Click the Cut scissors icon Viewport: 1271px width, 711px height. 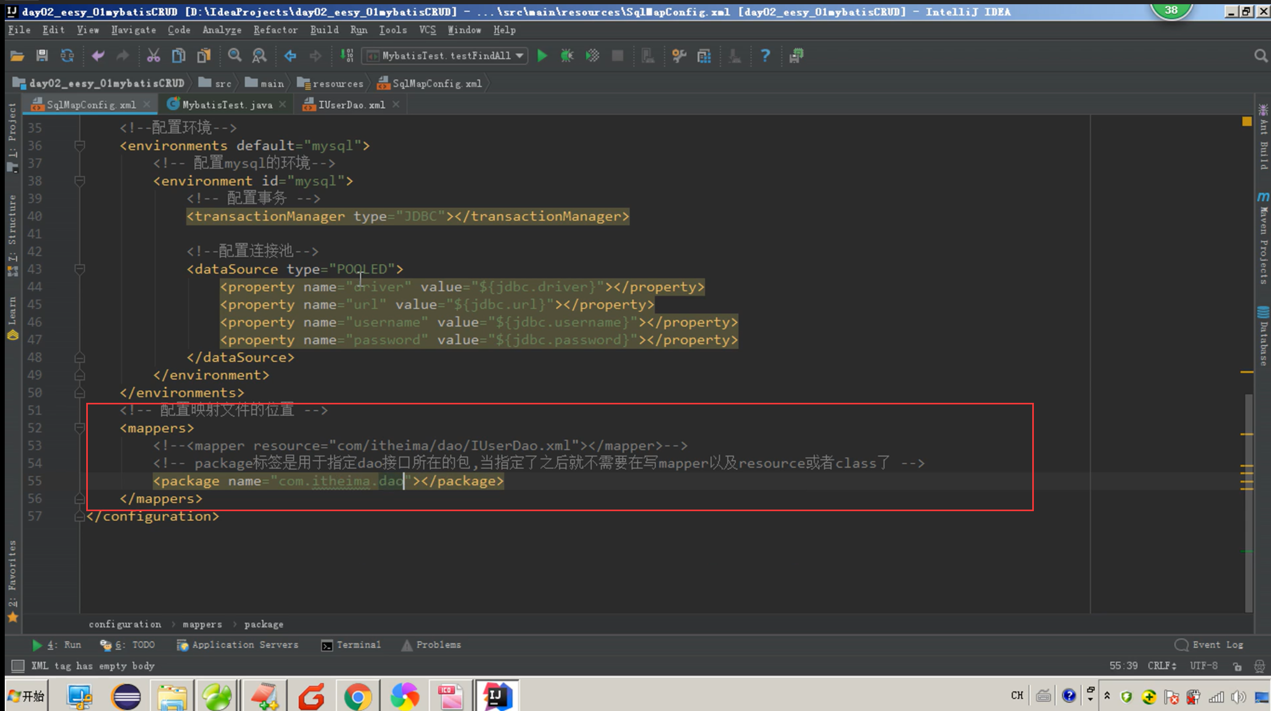(x=153, y=56)
